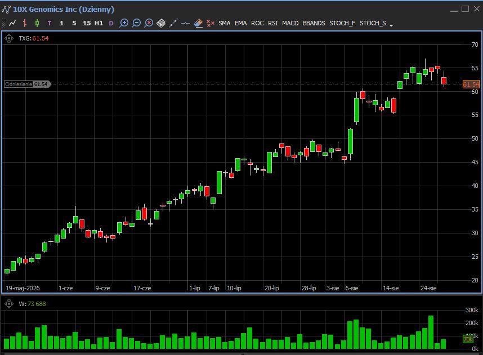Add the SMA indicator

point(224,23)
